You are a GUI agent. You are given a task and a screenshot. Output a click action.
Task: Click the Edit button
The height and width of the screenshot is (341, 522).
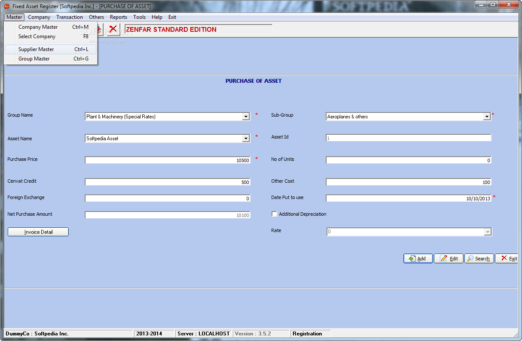point(449,259)
